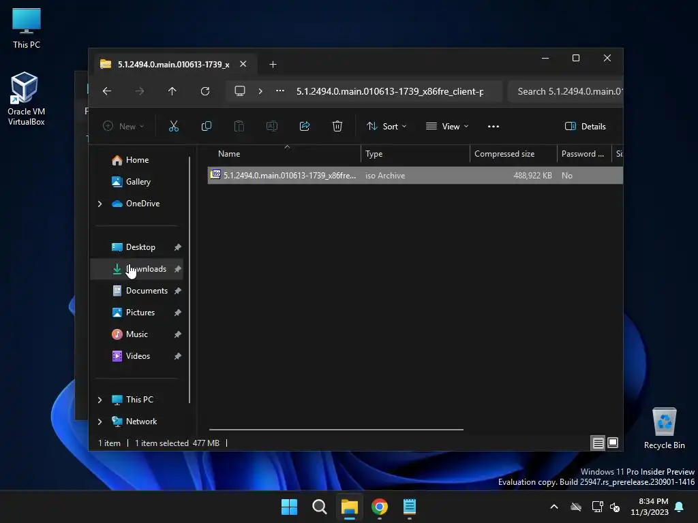The image size is (698, 523).
Task: Click the Paste clipboard icon
Action: point(239,126)
